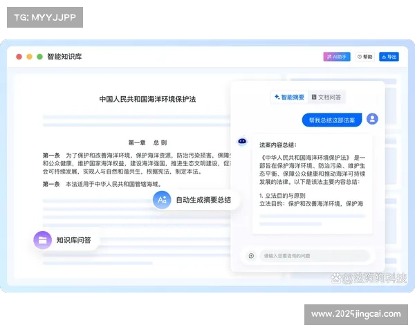The width and height of the screenshot is (415, 332).
Task: Click the document icon on 文档问答 tab
Action: tap(314, 97)
